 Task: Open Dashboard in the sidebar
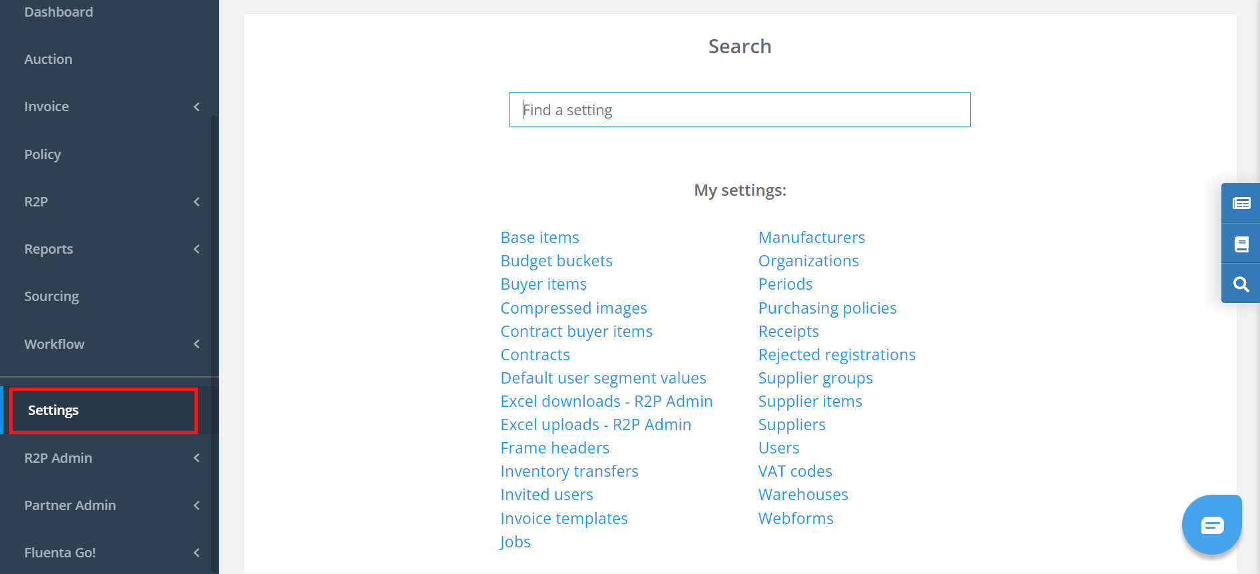click(59, 12)
